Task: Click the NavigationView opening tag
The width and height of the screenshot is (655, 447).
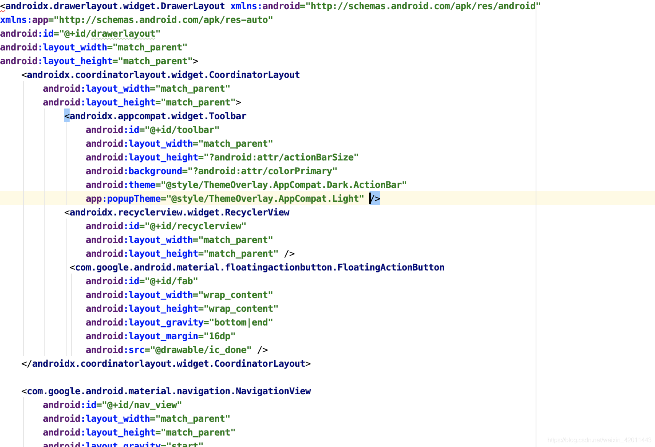Action: pos(166,391)
